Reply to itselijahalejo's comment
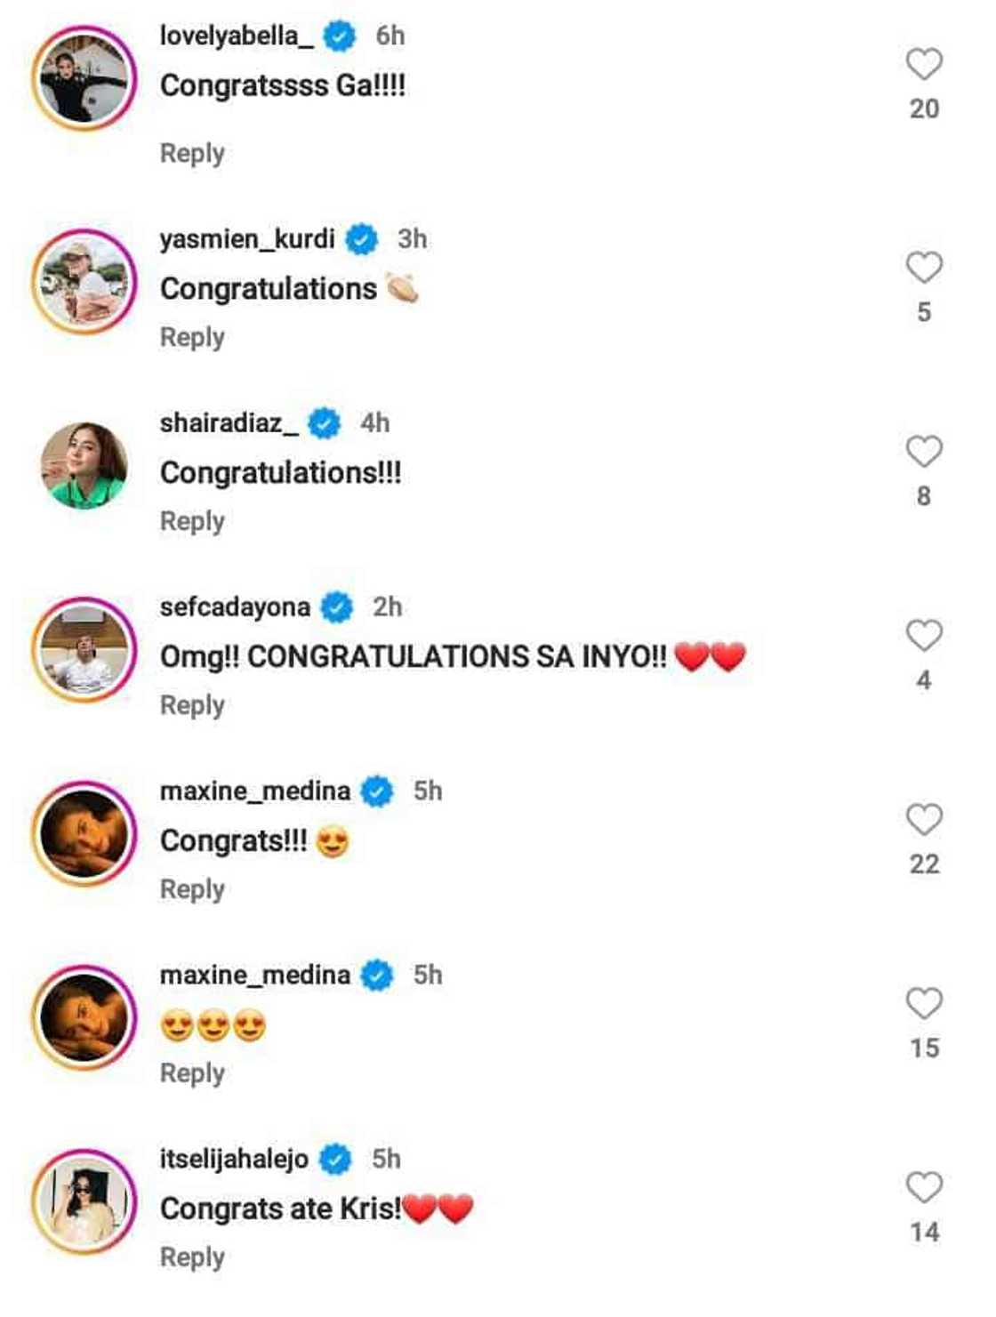The width and height of the screenshot is (996, 1317). pos(192,1258)
